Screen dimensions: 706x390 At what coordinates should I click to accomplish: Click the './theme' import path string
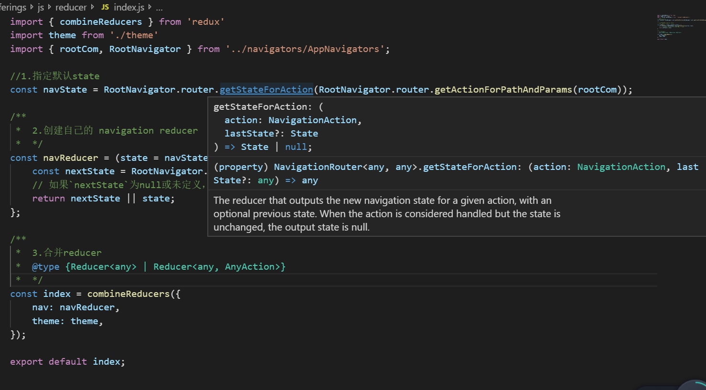[134, 35]
